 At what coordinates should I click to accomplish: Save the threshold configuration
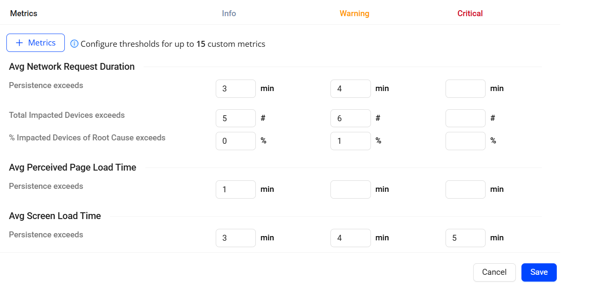(x=539, y=272)
